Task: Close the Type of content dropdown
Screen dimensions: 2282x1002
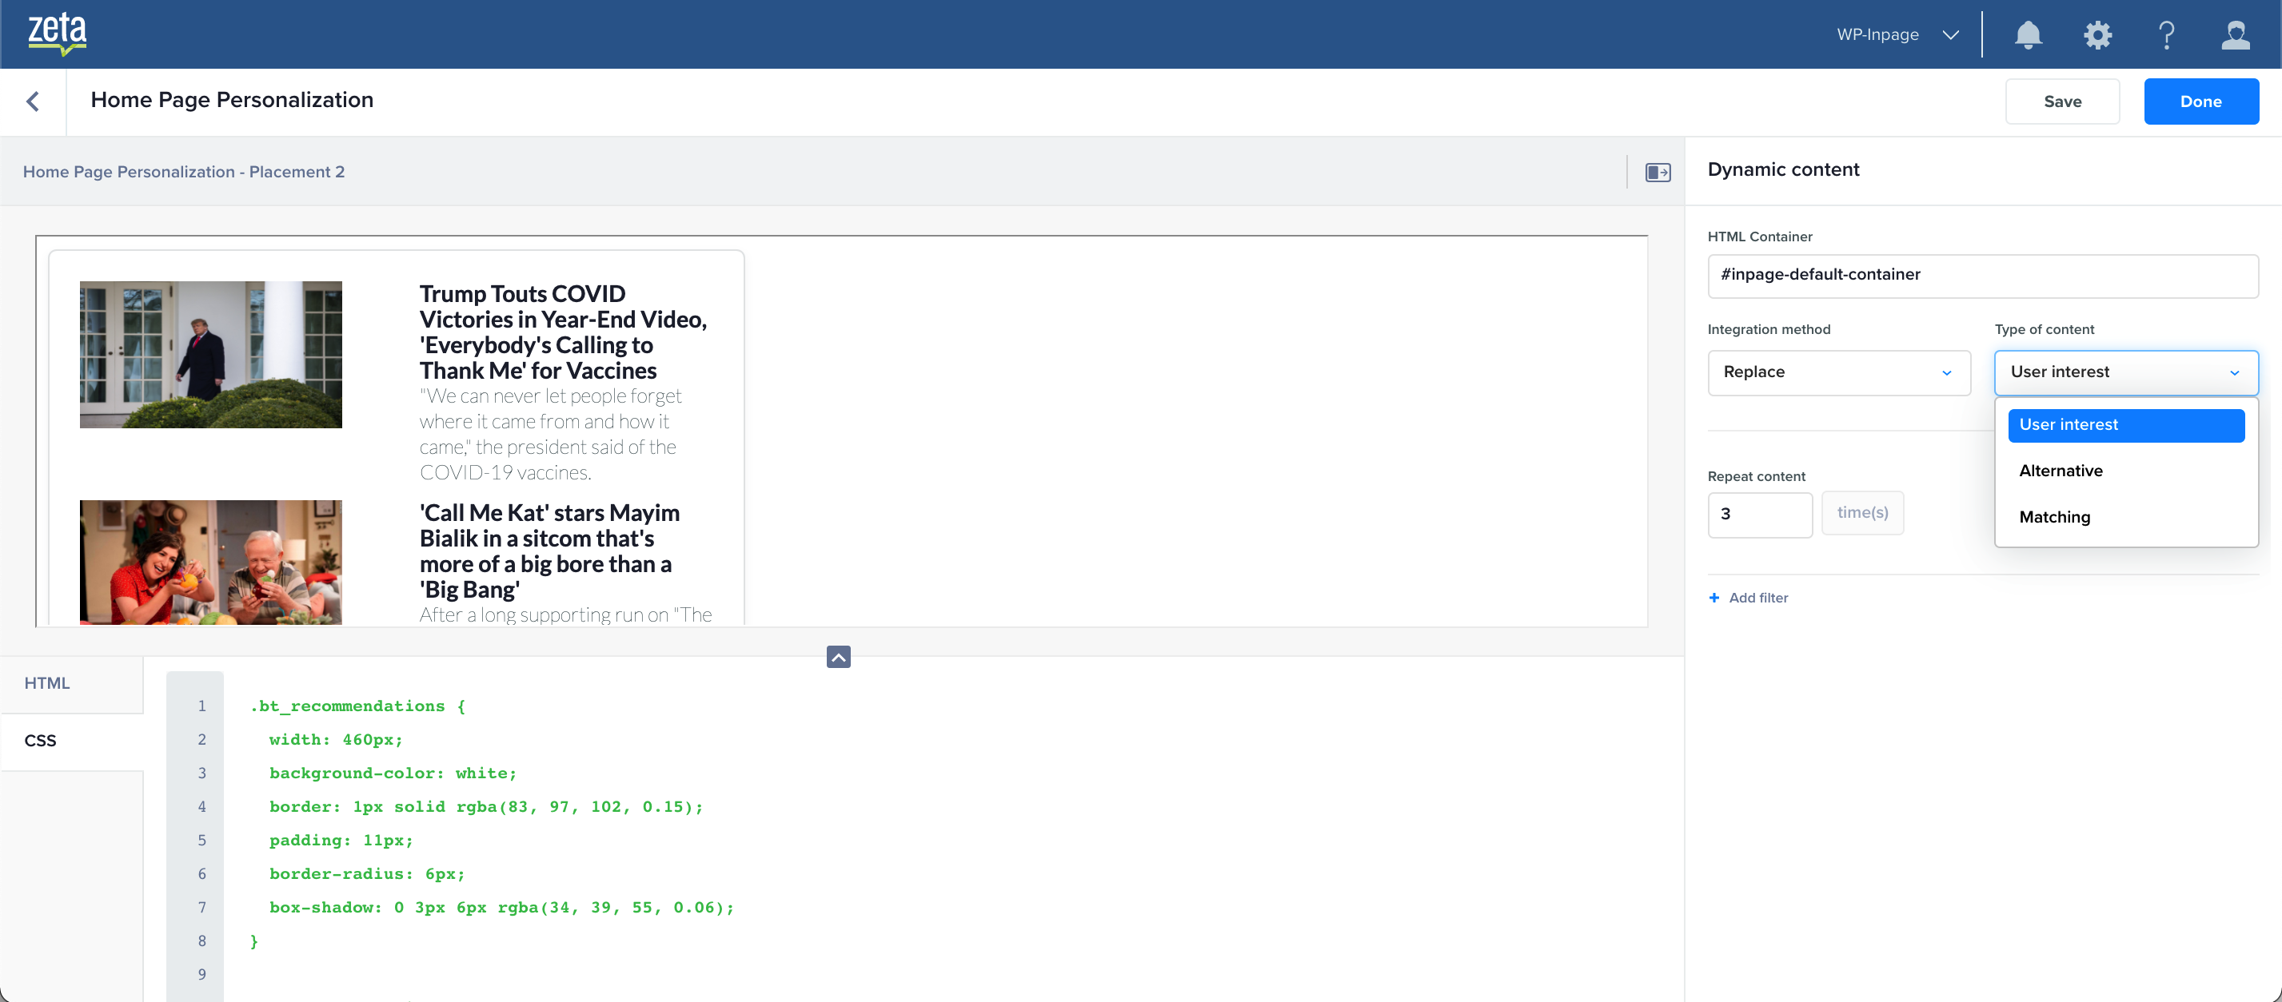Action: pos(2125,372)
